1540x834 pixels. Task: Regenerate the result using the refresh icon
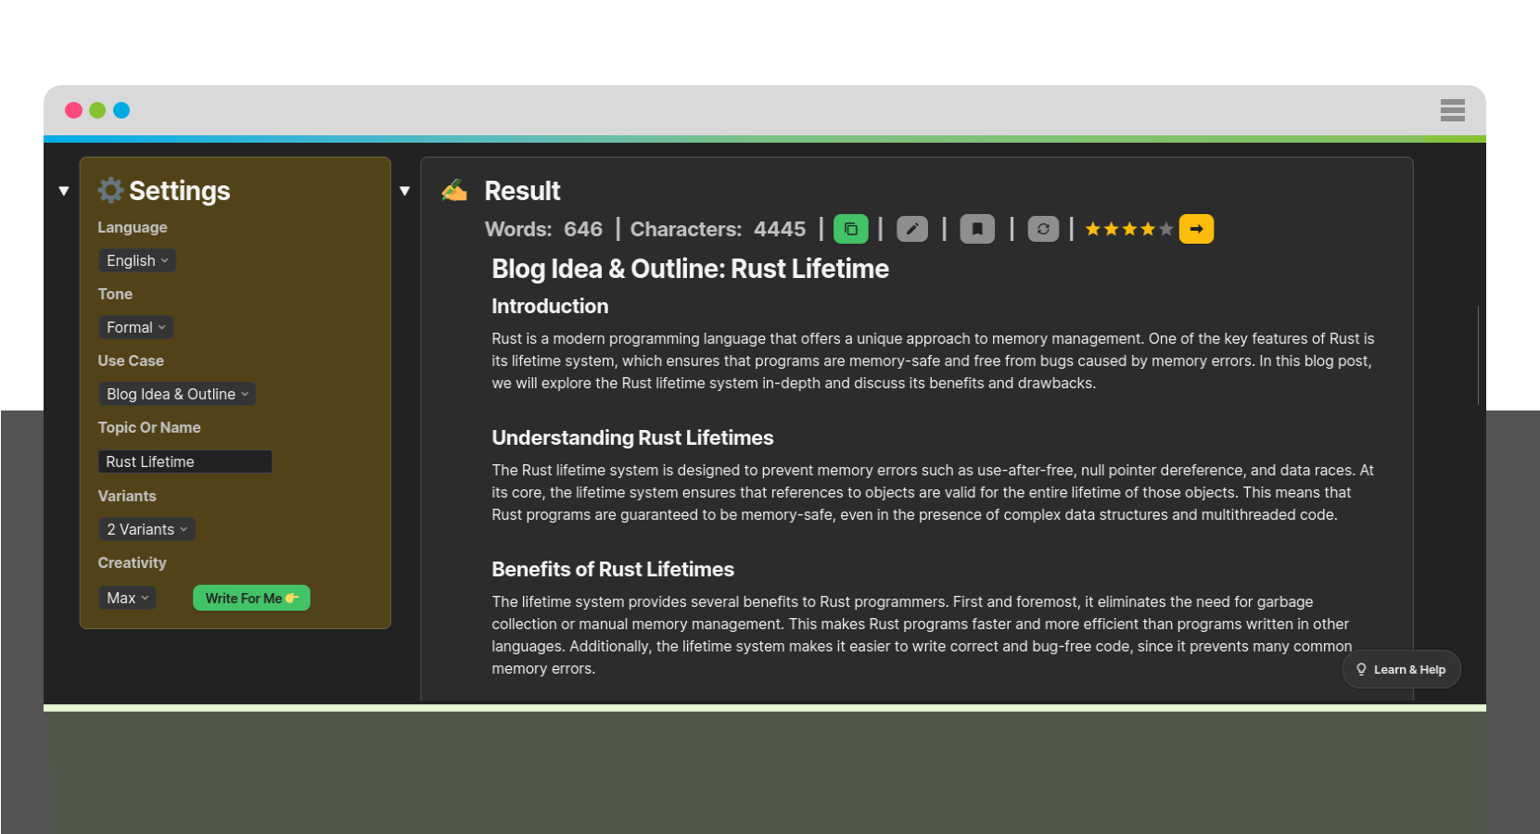pos(1043,229)
